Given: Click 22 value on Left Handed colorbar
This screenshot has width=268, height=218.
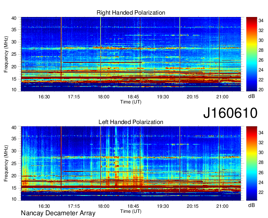Looking at the screenshot, I should pyautogui.click(x=261, y=192).
